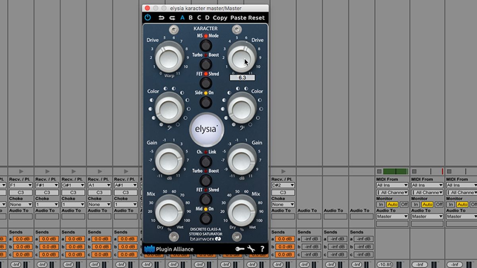
Task: Toggle the Mid On button
Action: 206,218
